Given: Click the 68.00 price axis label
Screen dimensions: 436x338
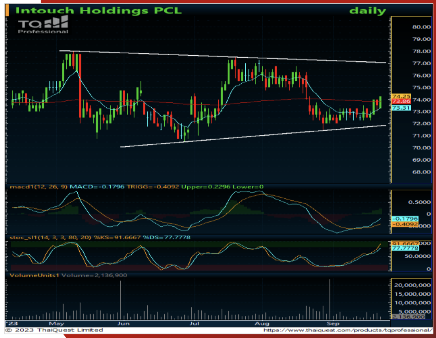Looking at the screenshot, I should click(421, 172).
